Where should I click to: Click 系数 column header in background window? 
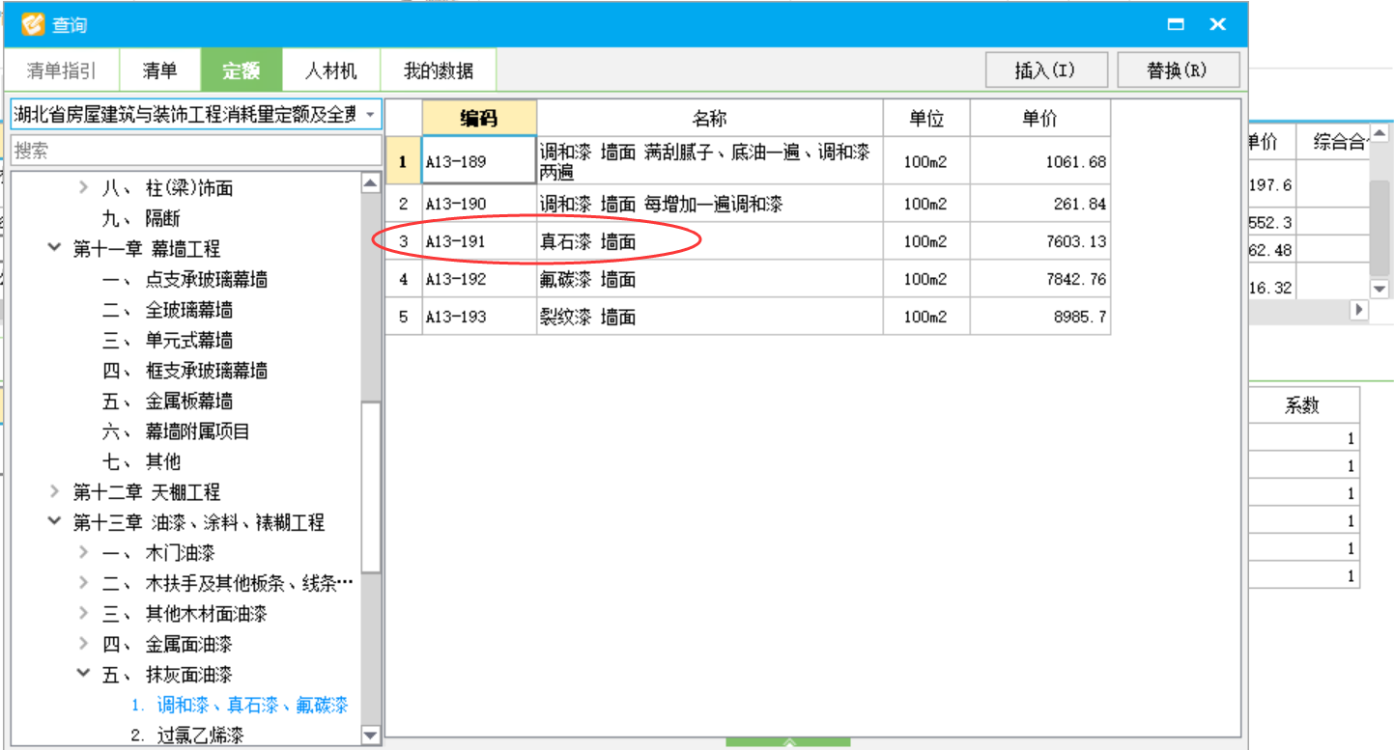(x=1302, y=405)
